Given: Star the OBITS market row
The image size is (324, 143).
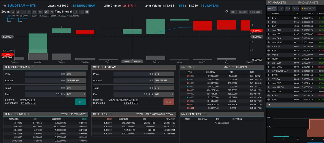Looking at the screenshot, I should [269, 55].
